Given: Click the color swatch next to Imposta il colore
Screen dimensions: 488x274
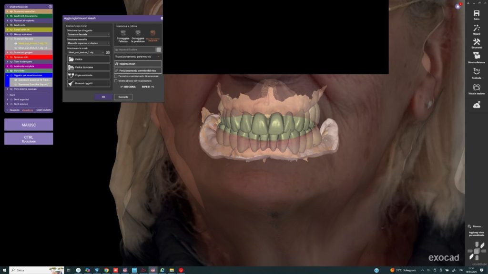Looking at the screenshot, I should tap(159, 49).
